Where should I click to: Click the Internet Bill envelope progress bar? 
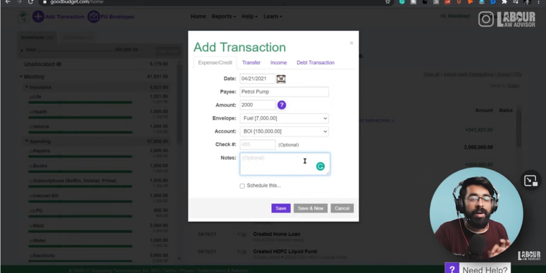81,202
